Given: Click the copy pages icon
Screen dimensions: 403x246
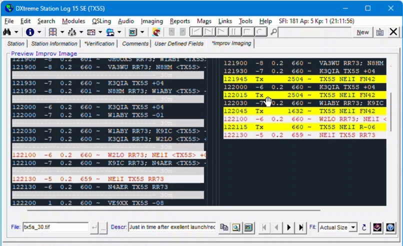Looking at the screenshot, I should [224, 227].
